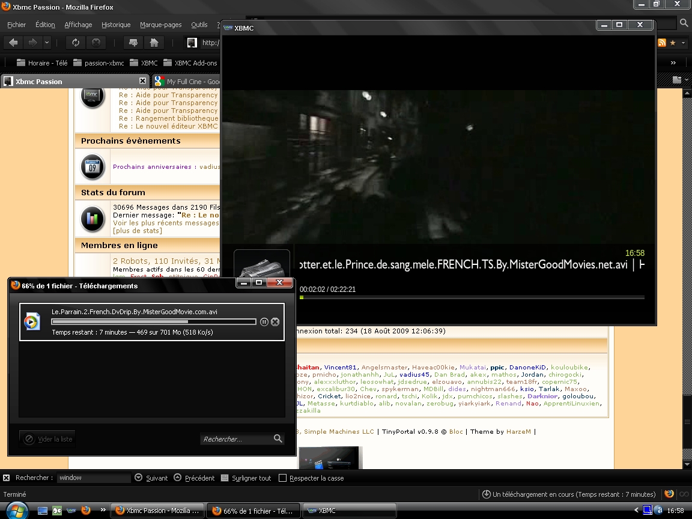Reload page with the refresh icon
The height and width of the screenshot is (519, 692).
point(76,43)
